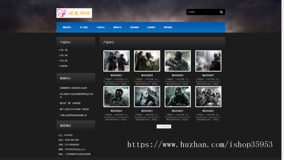The width and height of the screenshot is (284, 160).
Task: Click the sidebar 联系我们 panel heading
Action: point(65,126)
